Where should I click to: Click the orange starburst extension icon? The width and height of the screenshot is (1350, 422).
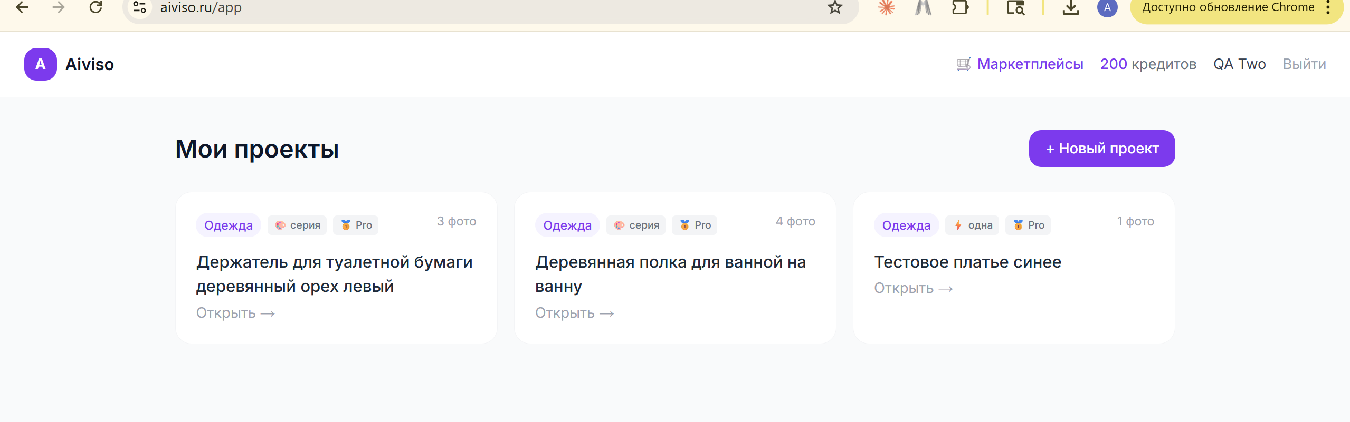[x=886, y=7]
